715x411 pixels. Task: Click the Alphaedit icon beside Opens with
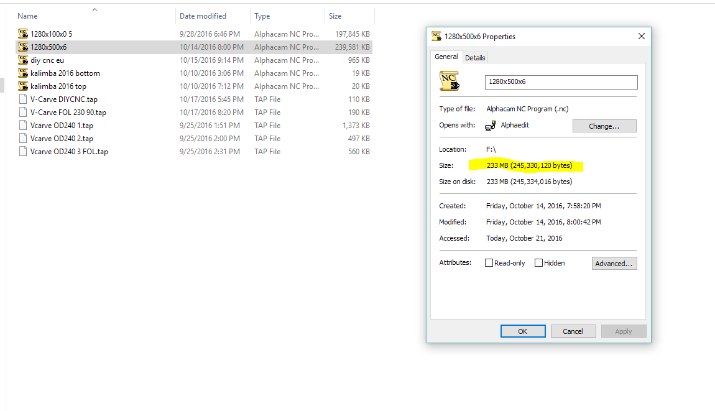click(x=490, y=126)
